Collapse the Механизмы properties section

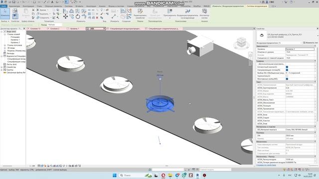coord(315,141)
